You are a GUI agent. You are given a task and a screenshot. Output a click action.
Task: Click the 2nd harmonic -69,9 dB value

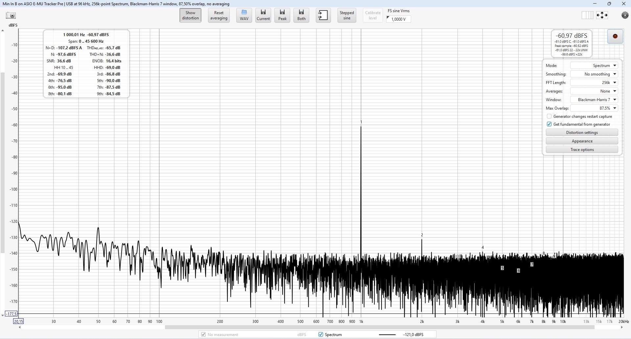click(64, 74)
